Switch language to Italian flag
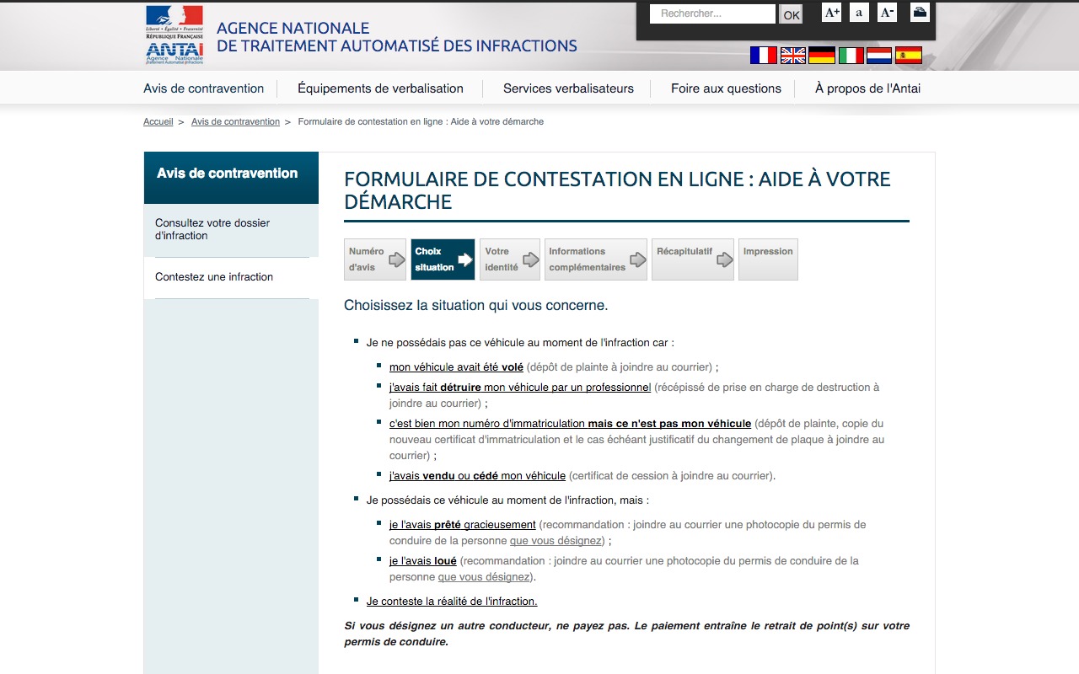The image size is (1079, 674). click(x=851, y=56)
